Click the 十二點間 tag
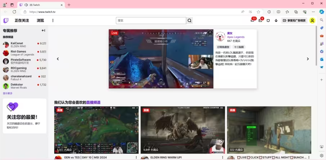Screen dimensions: 326x160 pos(239,47)
